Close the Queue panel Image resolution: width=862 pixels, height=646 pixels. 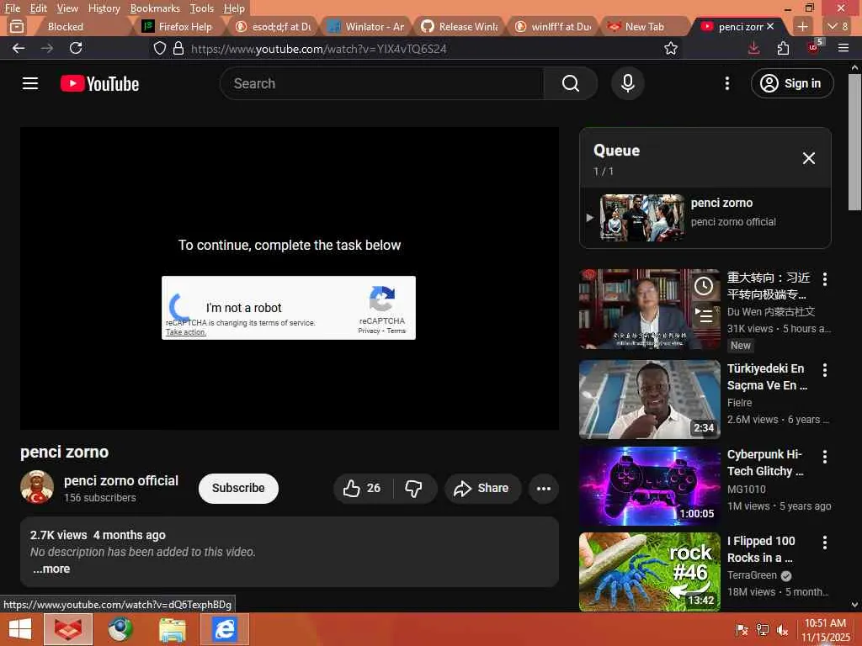point(808,158)
